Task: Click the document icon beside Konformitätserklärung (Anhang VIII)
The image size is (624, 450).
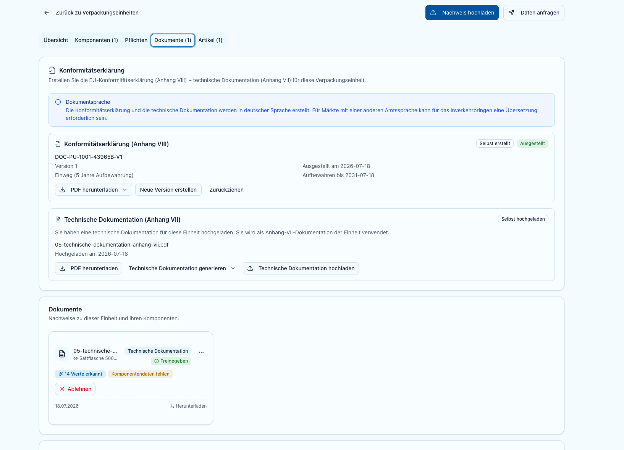Action: tap(58, 144)
